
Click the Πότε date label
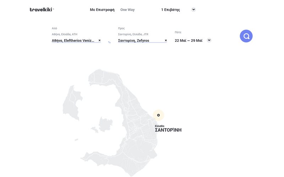[x=178, y=32]
